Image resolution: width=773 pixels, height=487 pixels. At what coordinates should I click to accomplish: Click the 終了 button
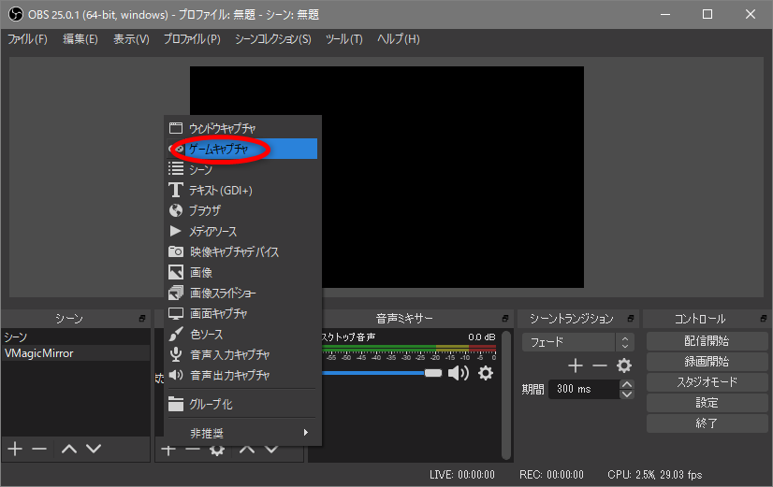click(707, 423)
